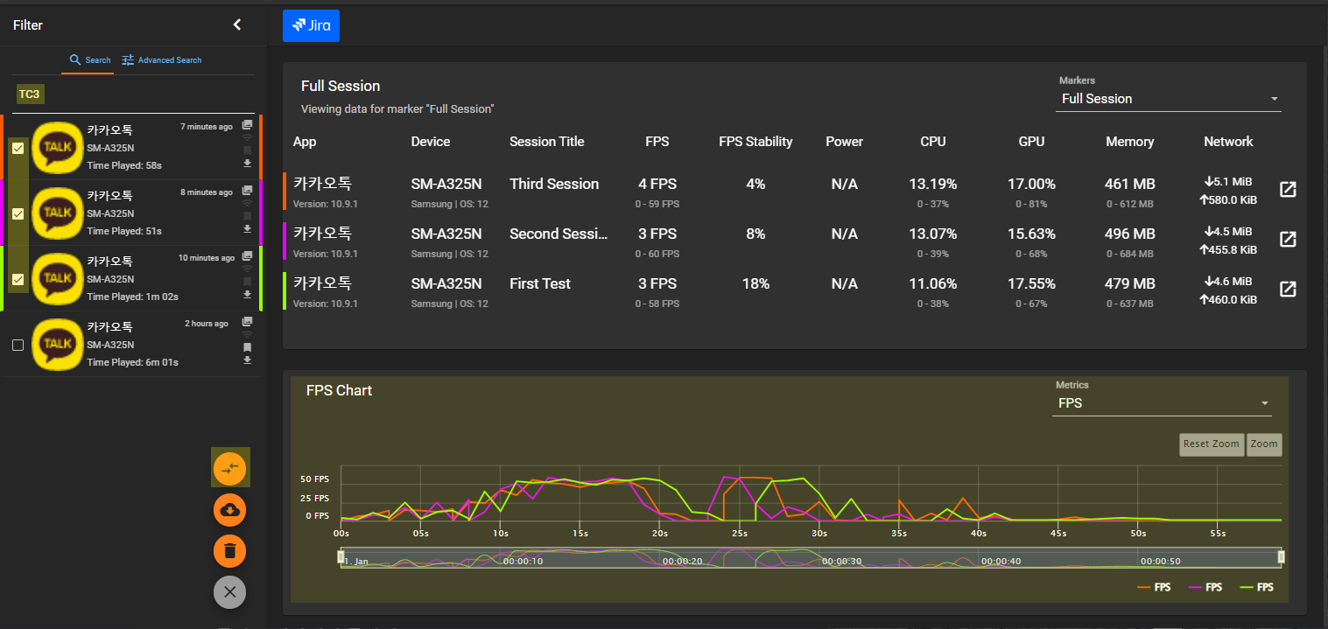Uncheck the 51s session checkbox
Screen dimensions: 1328x629
pos(18,213)
